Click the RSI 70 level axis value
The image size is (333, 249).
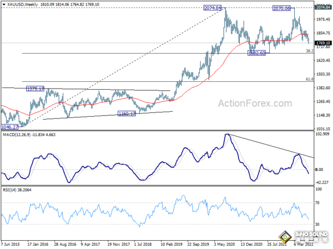coord(318,203)
